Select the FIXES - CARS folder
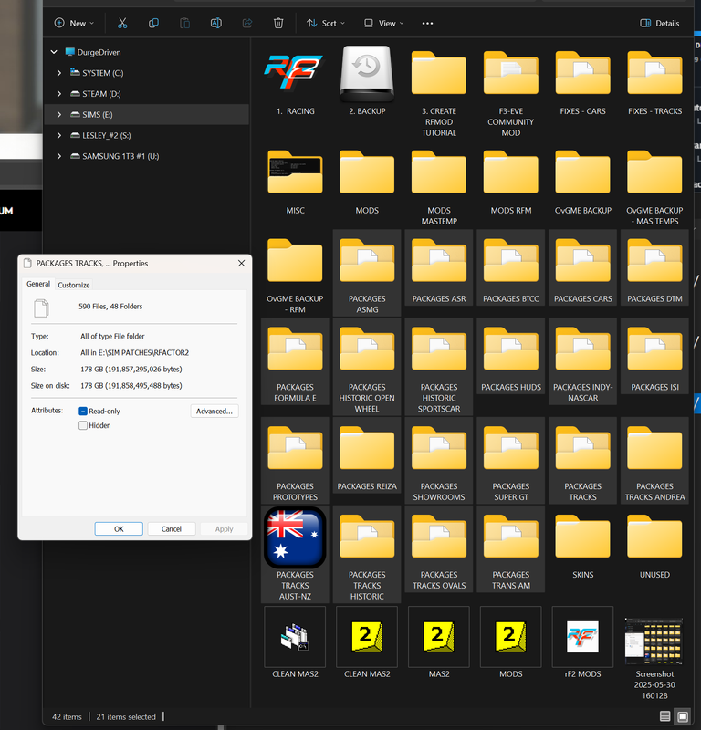701x730 pixels. tap(582, 73)
